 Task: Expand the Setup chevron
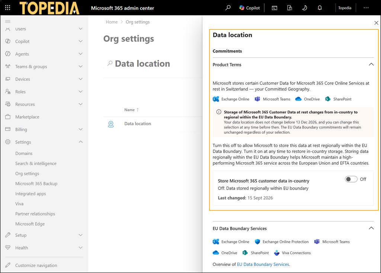click(80, 235)
